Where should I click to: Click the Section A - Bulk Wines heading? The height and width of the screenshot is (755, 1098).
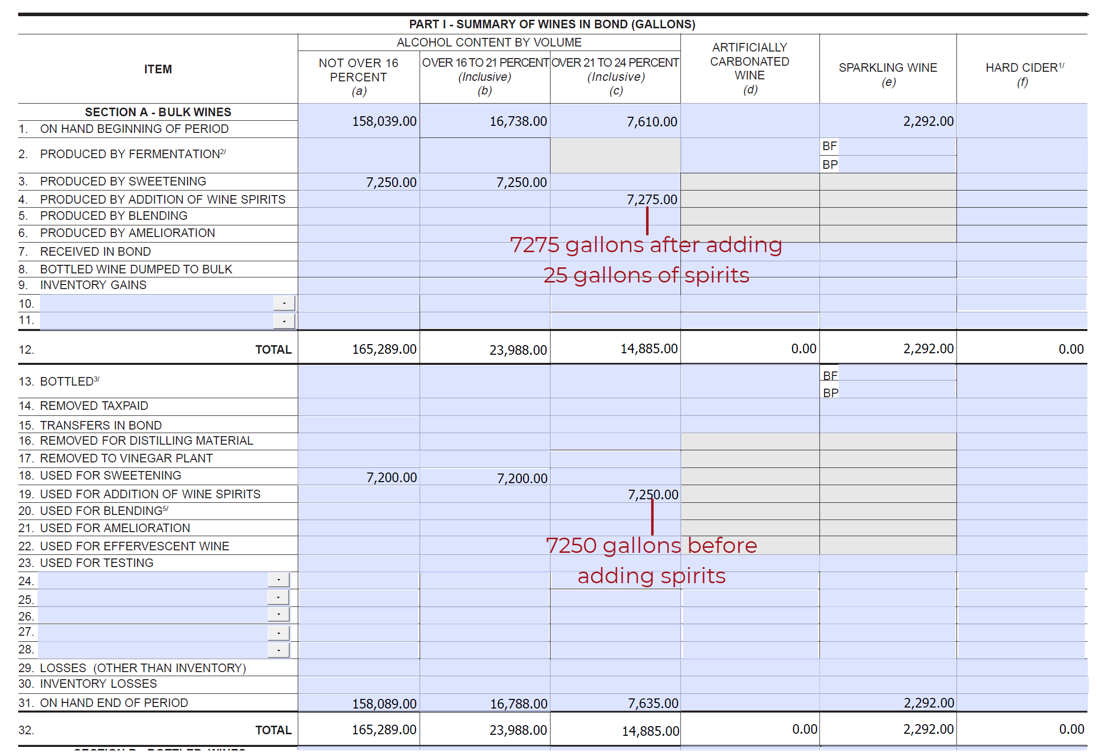pos(158,112)
